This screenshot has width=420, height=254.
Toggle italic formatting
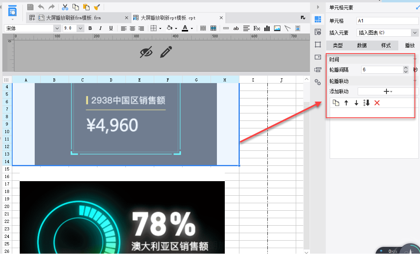[x=101, y=28]
